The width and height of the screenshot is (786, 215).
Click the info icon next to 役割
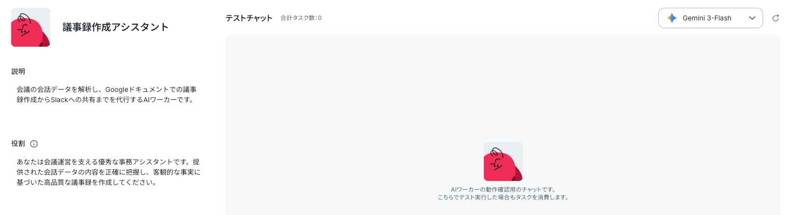pyautogui.click(x=34, y=144)
